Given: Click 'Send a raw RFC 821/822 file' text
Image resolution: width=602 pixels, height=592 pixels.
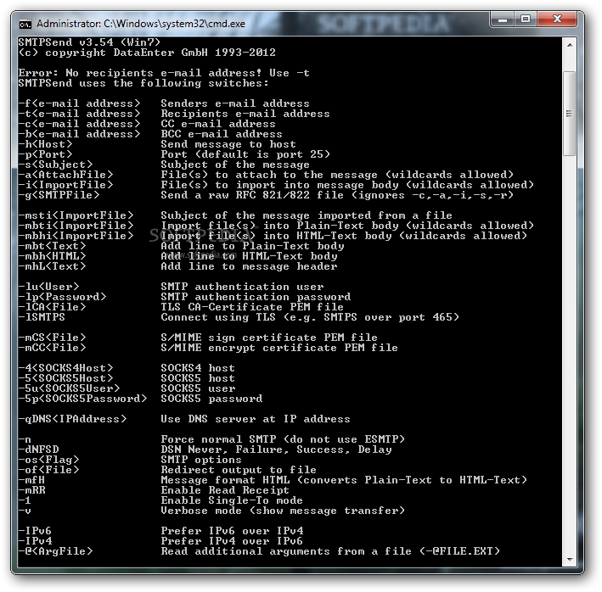Looking at the screenshot, I should pyautogui.click(x=252, y=195).
